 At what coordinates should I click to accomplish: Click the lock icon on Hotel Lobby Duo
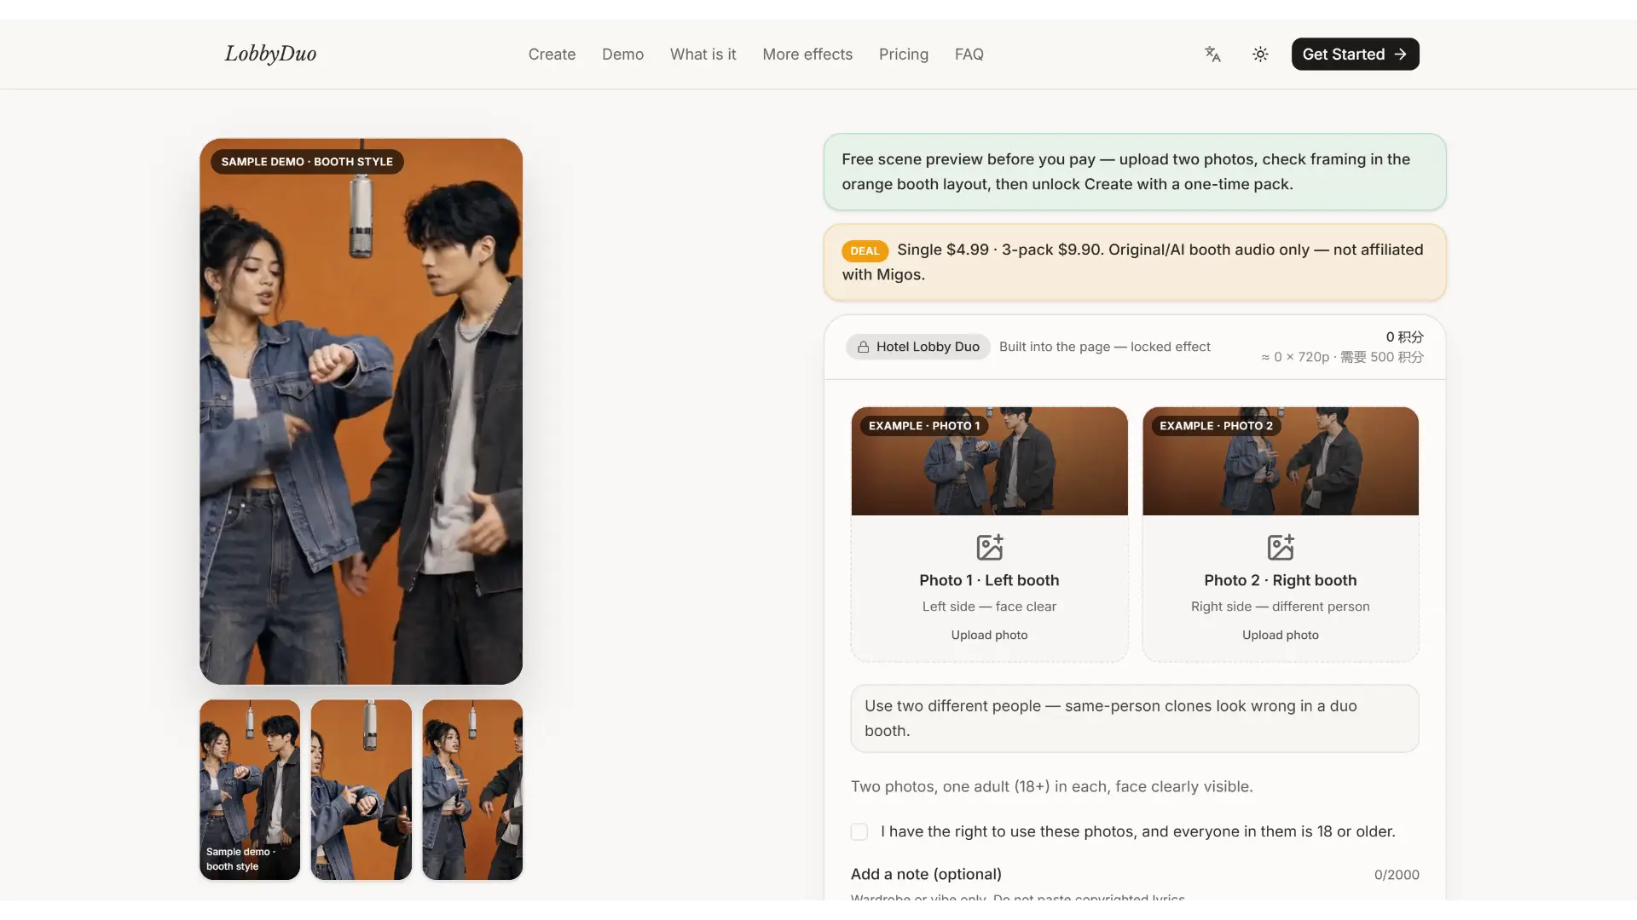coord(863,347)
